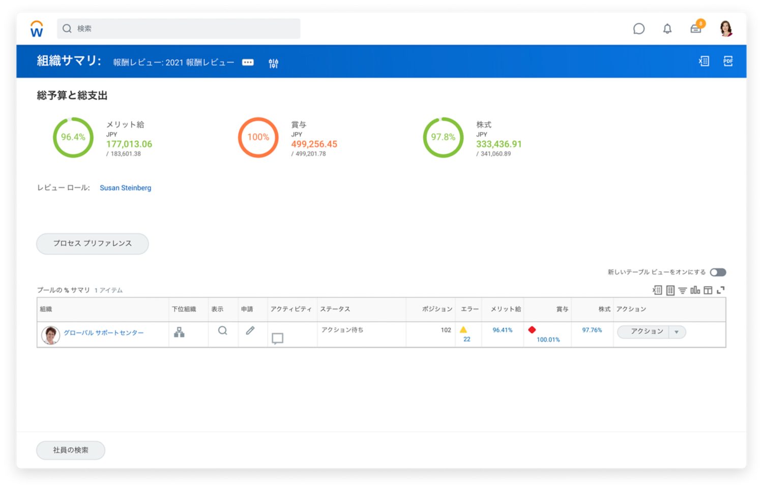Toggle table column layout icon
The width and height of the screenshot is (763, 489).
click(x=708, y=290)
